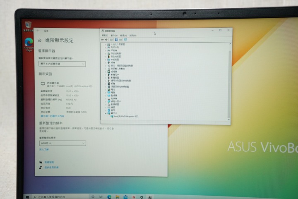Screen dimensions: 298x199
Task: Expand the 存放控制器 storage controllers node
Action: point(106,53)
